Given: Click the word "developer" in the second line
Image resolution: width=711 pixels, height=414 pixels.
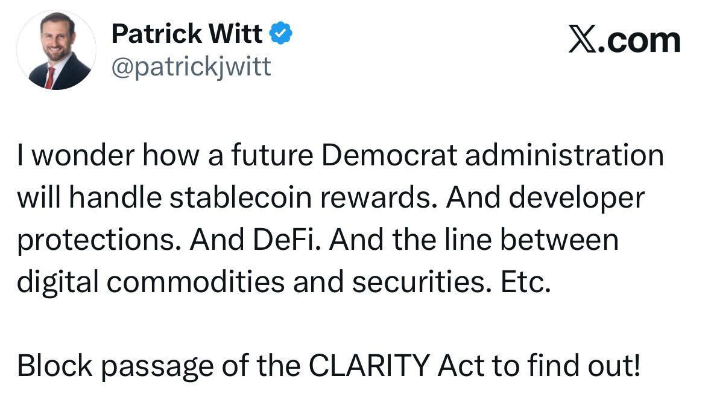Looking at the screenshot, I should coord(577,199).
